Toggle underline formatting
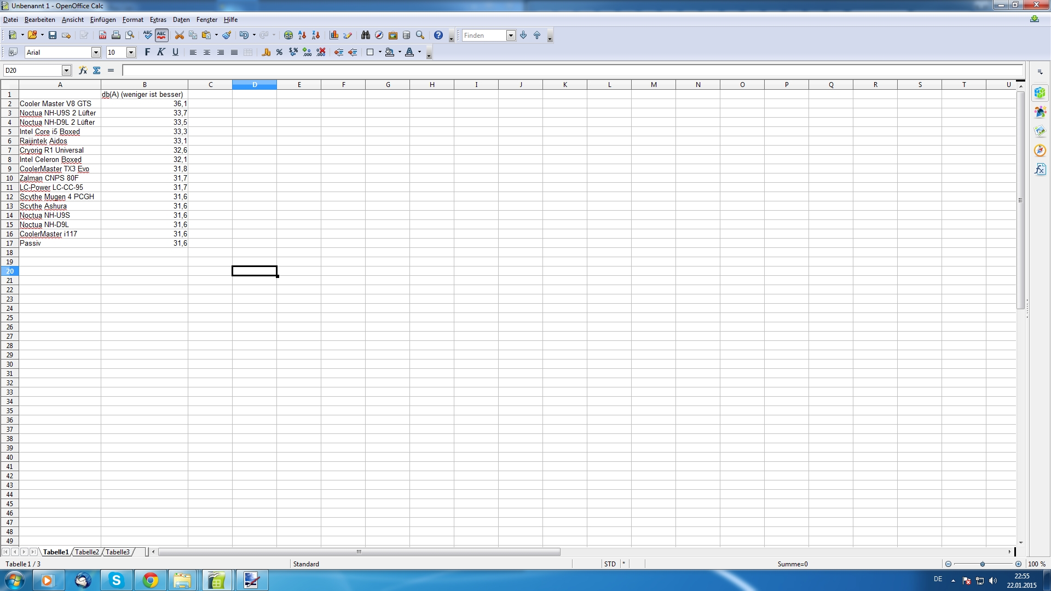Image resolution: width=1051 pixels, height=591 pixels. pyautogui.click(x=175, y=53)
